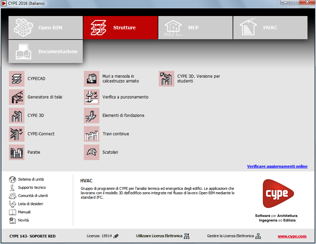Open the Travi continue icon
This screenshot has width=316, height=244.
click(x=92, y=134)
